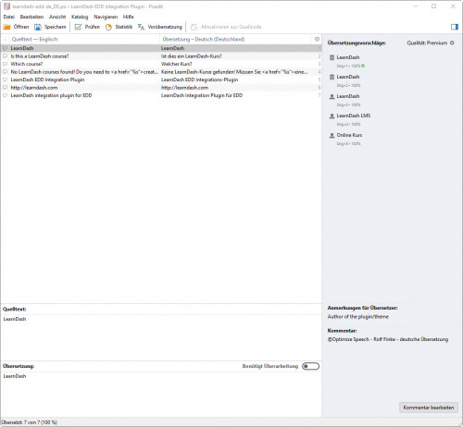Click translation 'Welcher Kurs?'
The height and width of the screenshot is (427, 463).
coord(176,64)
